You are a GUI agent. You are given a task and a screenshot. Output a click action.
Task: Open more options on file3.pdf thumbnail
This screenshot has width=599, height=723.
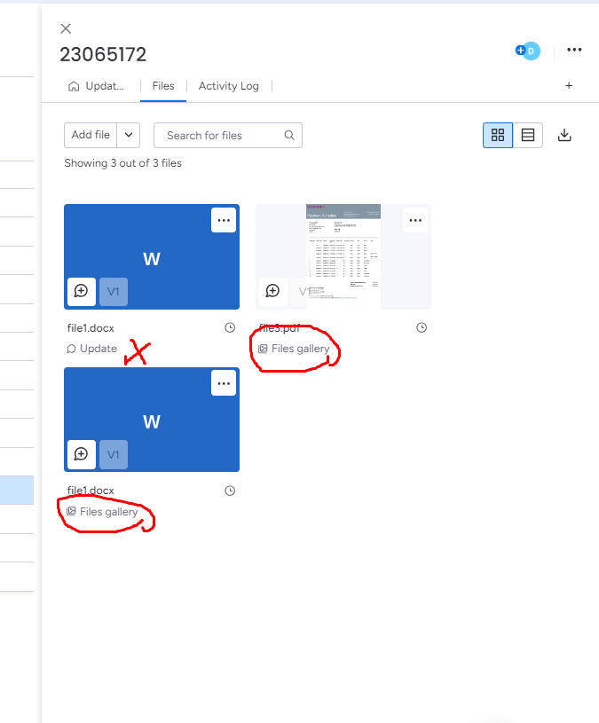pos(415,220)
